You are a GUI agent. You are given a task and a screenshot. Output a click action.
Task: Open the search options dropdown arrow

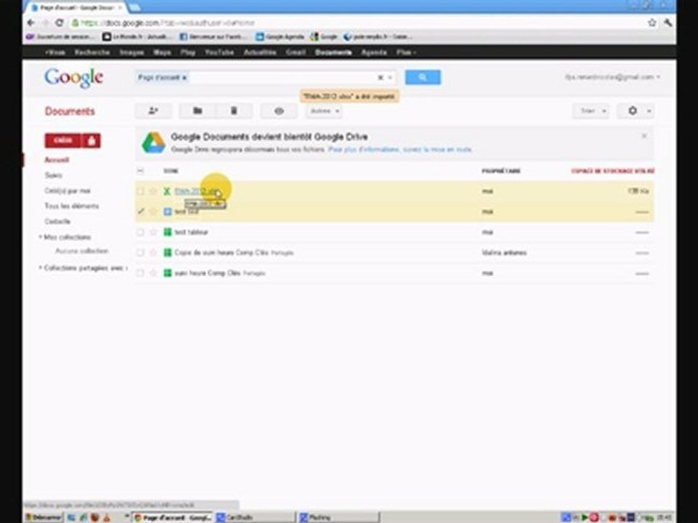[x=390, y=78]
